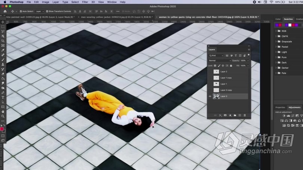Image resolution: width=303 pixels, height=170 pixels.
Task: Click the Fill 100% value field
Action: pyautogui.click(x=243, y=66)
